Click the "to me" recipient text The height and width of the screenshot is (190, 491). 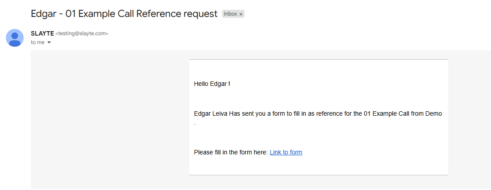click(x=37, y=42)
